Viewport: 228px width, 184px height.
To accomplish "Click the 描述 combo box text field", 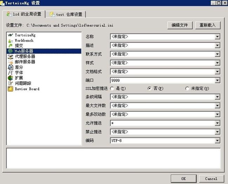I will tap(162, 45).
